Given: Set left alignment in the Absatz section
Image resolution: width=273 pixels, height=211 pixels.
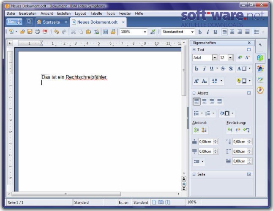Looking at the screenshot, I should pyautogui.click(x=197, y=101).
